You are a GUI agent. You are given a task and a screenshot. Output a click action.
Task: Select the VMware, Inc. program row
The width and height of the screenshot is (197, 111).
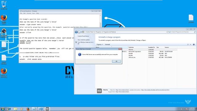coord(150,57)
